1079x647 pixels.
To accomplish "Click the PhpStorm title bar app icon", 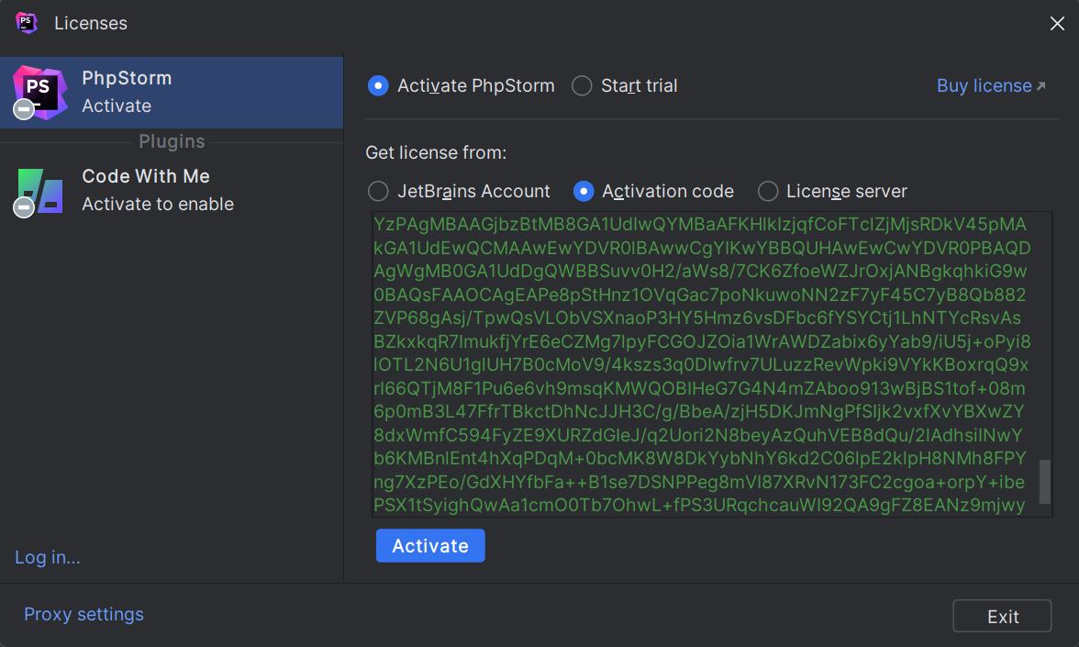I will tap(27, 23).
